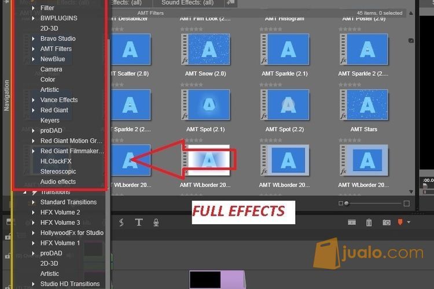
Task: Expand Standard Transitions arrow
Action: pos(33,202)
